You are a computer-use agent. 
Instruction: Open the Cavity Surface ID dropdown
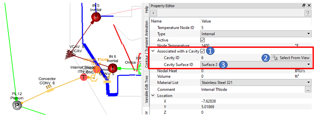pyautogui.click(x=256, y=65)
